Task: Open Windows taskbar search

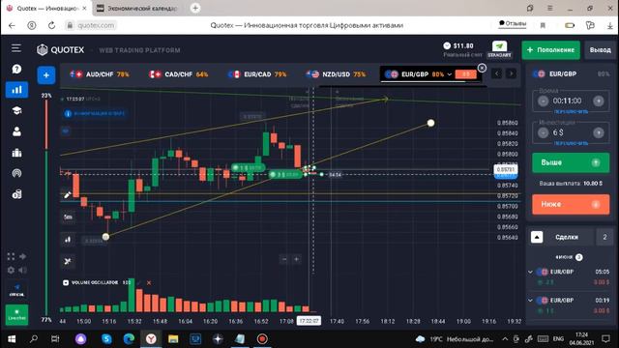Action: pyautogui.click(x=34, y=339)
